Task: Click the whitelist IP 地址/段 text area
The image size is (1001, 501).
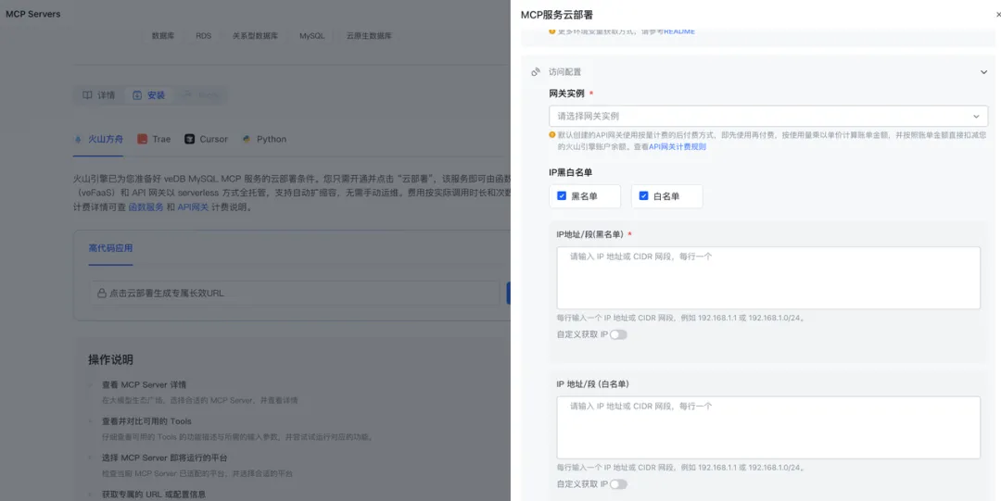Action: pyautogui.click(x=768, y=428)
